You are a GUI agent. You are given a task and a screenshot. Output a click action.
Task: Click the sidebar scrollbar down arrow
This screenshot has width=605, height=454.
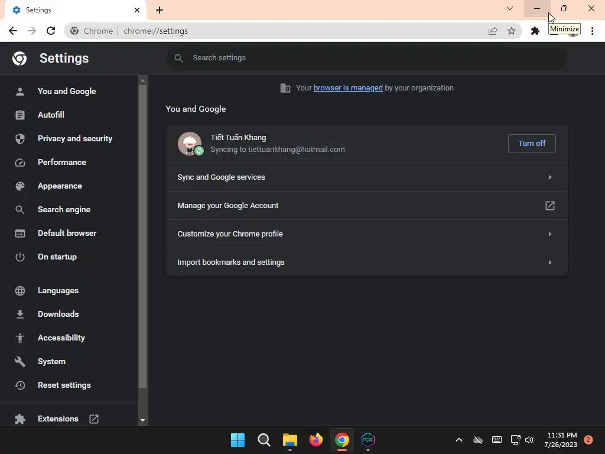pyautogui.click(x=142, y=420)
